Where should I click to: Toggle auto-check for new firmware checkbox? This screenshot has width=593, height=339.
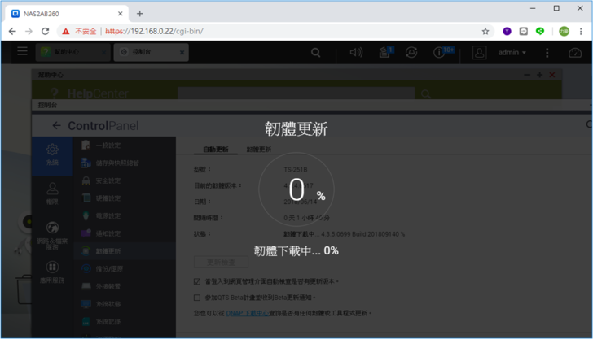(x=197, y=281)
